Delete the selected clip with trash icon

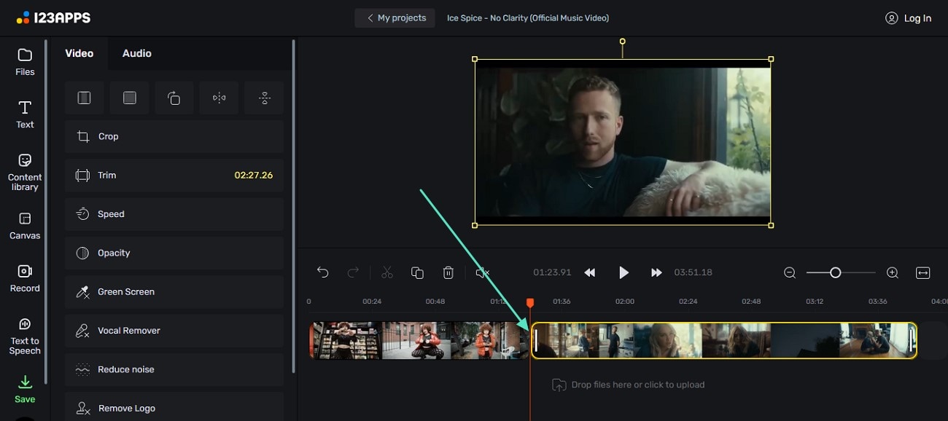pos(448,272)
